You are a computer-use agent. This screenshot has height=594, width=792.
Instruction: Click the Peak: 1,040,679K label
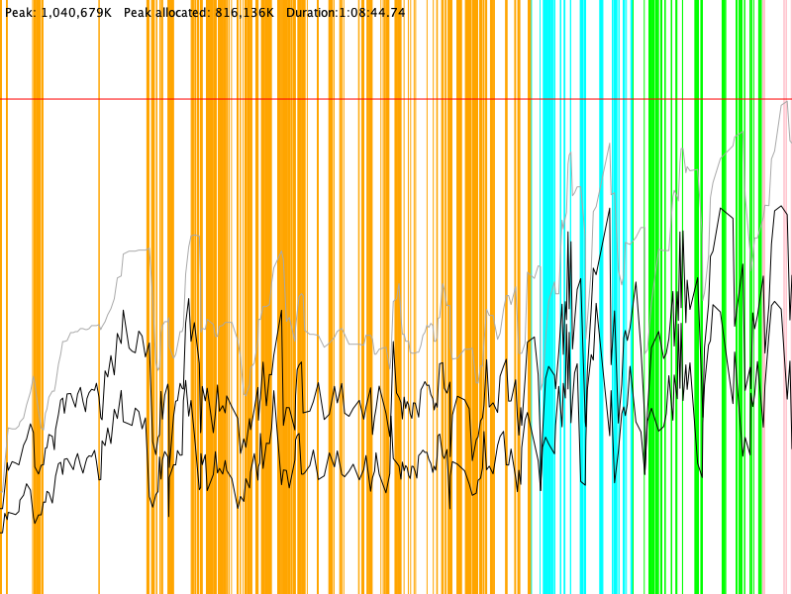pyautogui.click(x=56, y=13)
